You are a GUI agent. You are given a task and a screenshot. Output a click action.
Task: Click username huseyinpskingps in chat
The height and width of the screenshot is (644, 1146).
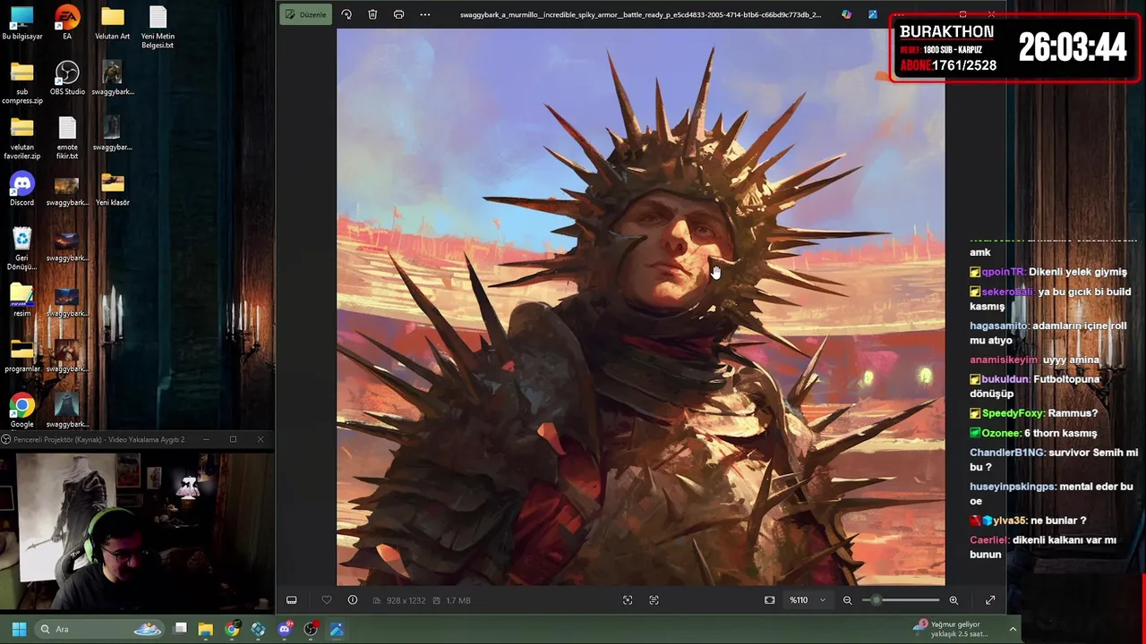[1013, 487]
